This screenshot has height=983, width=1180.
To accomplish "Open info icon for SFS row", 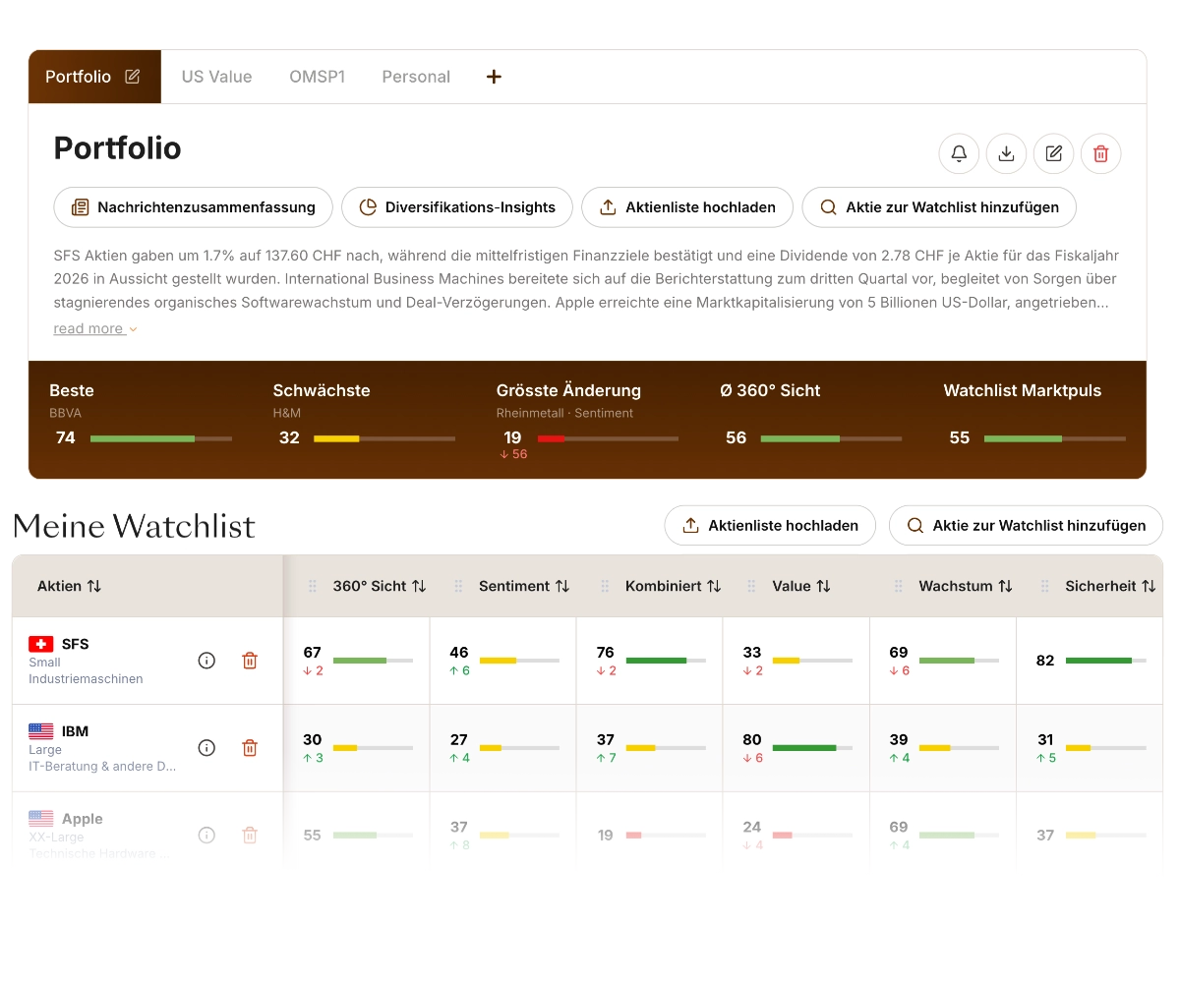I will (x=206, y=661).
